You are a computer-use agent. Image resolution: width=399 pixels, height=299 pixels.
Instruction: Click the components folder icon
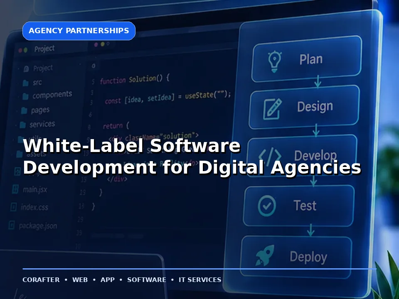[x=25, y=96]
